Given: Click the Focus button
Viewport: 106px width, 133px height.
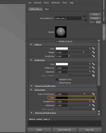Looking at the screenshot, I should (95, 14).
